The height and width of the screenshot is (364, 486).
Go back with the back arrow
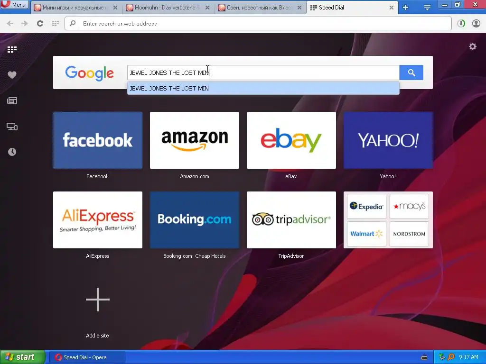10,24
